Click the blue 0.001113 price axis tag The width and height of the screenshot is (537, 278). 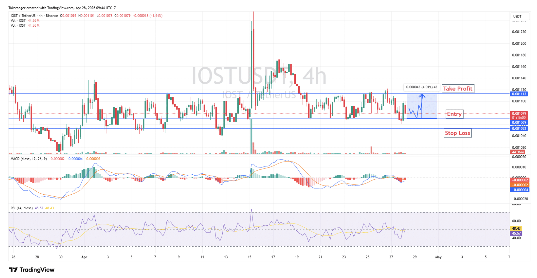tap(519, 94)
